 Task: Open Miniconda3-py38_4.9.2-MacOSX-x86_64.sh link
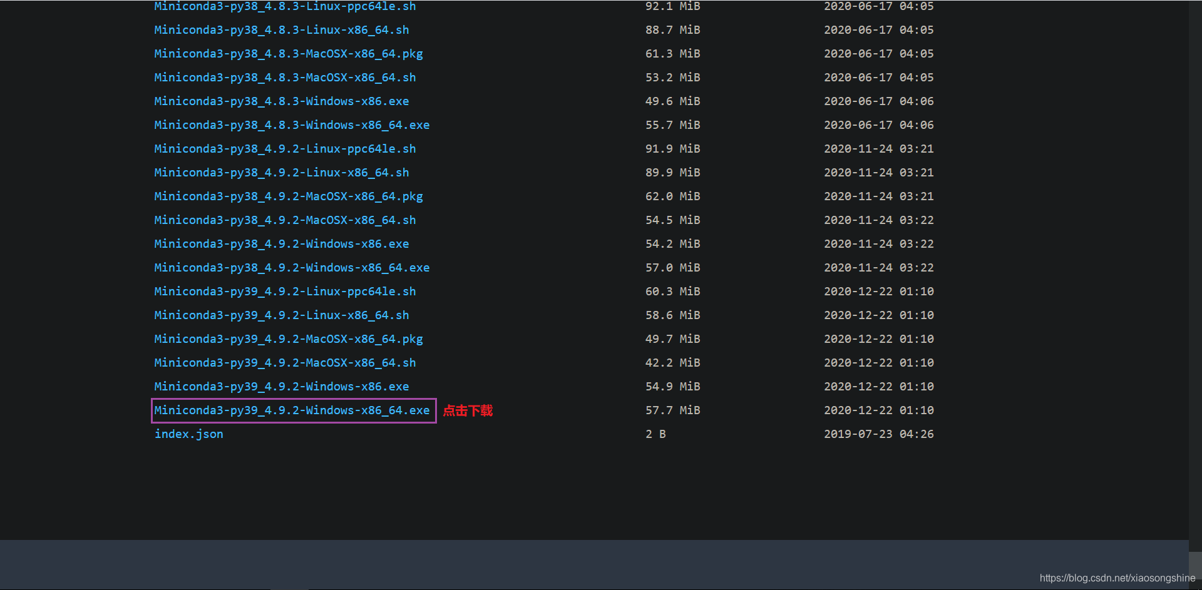(x=285, y=220)
